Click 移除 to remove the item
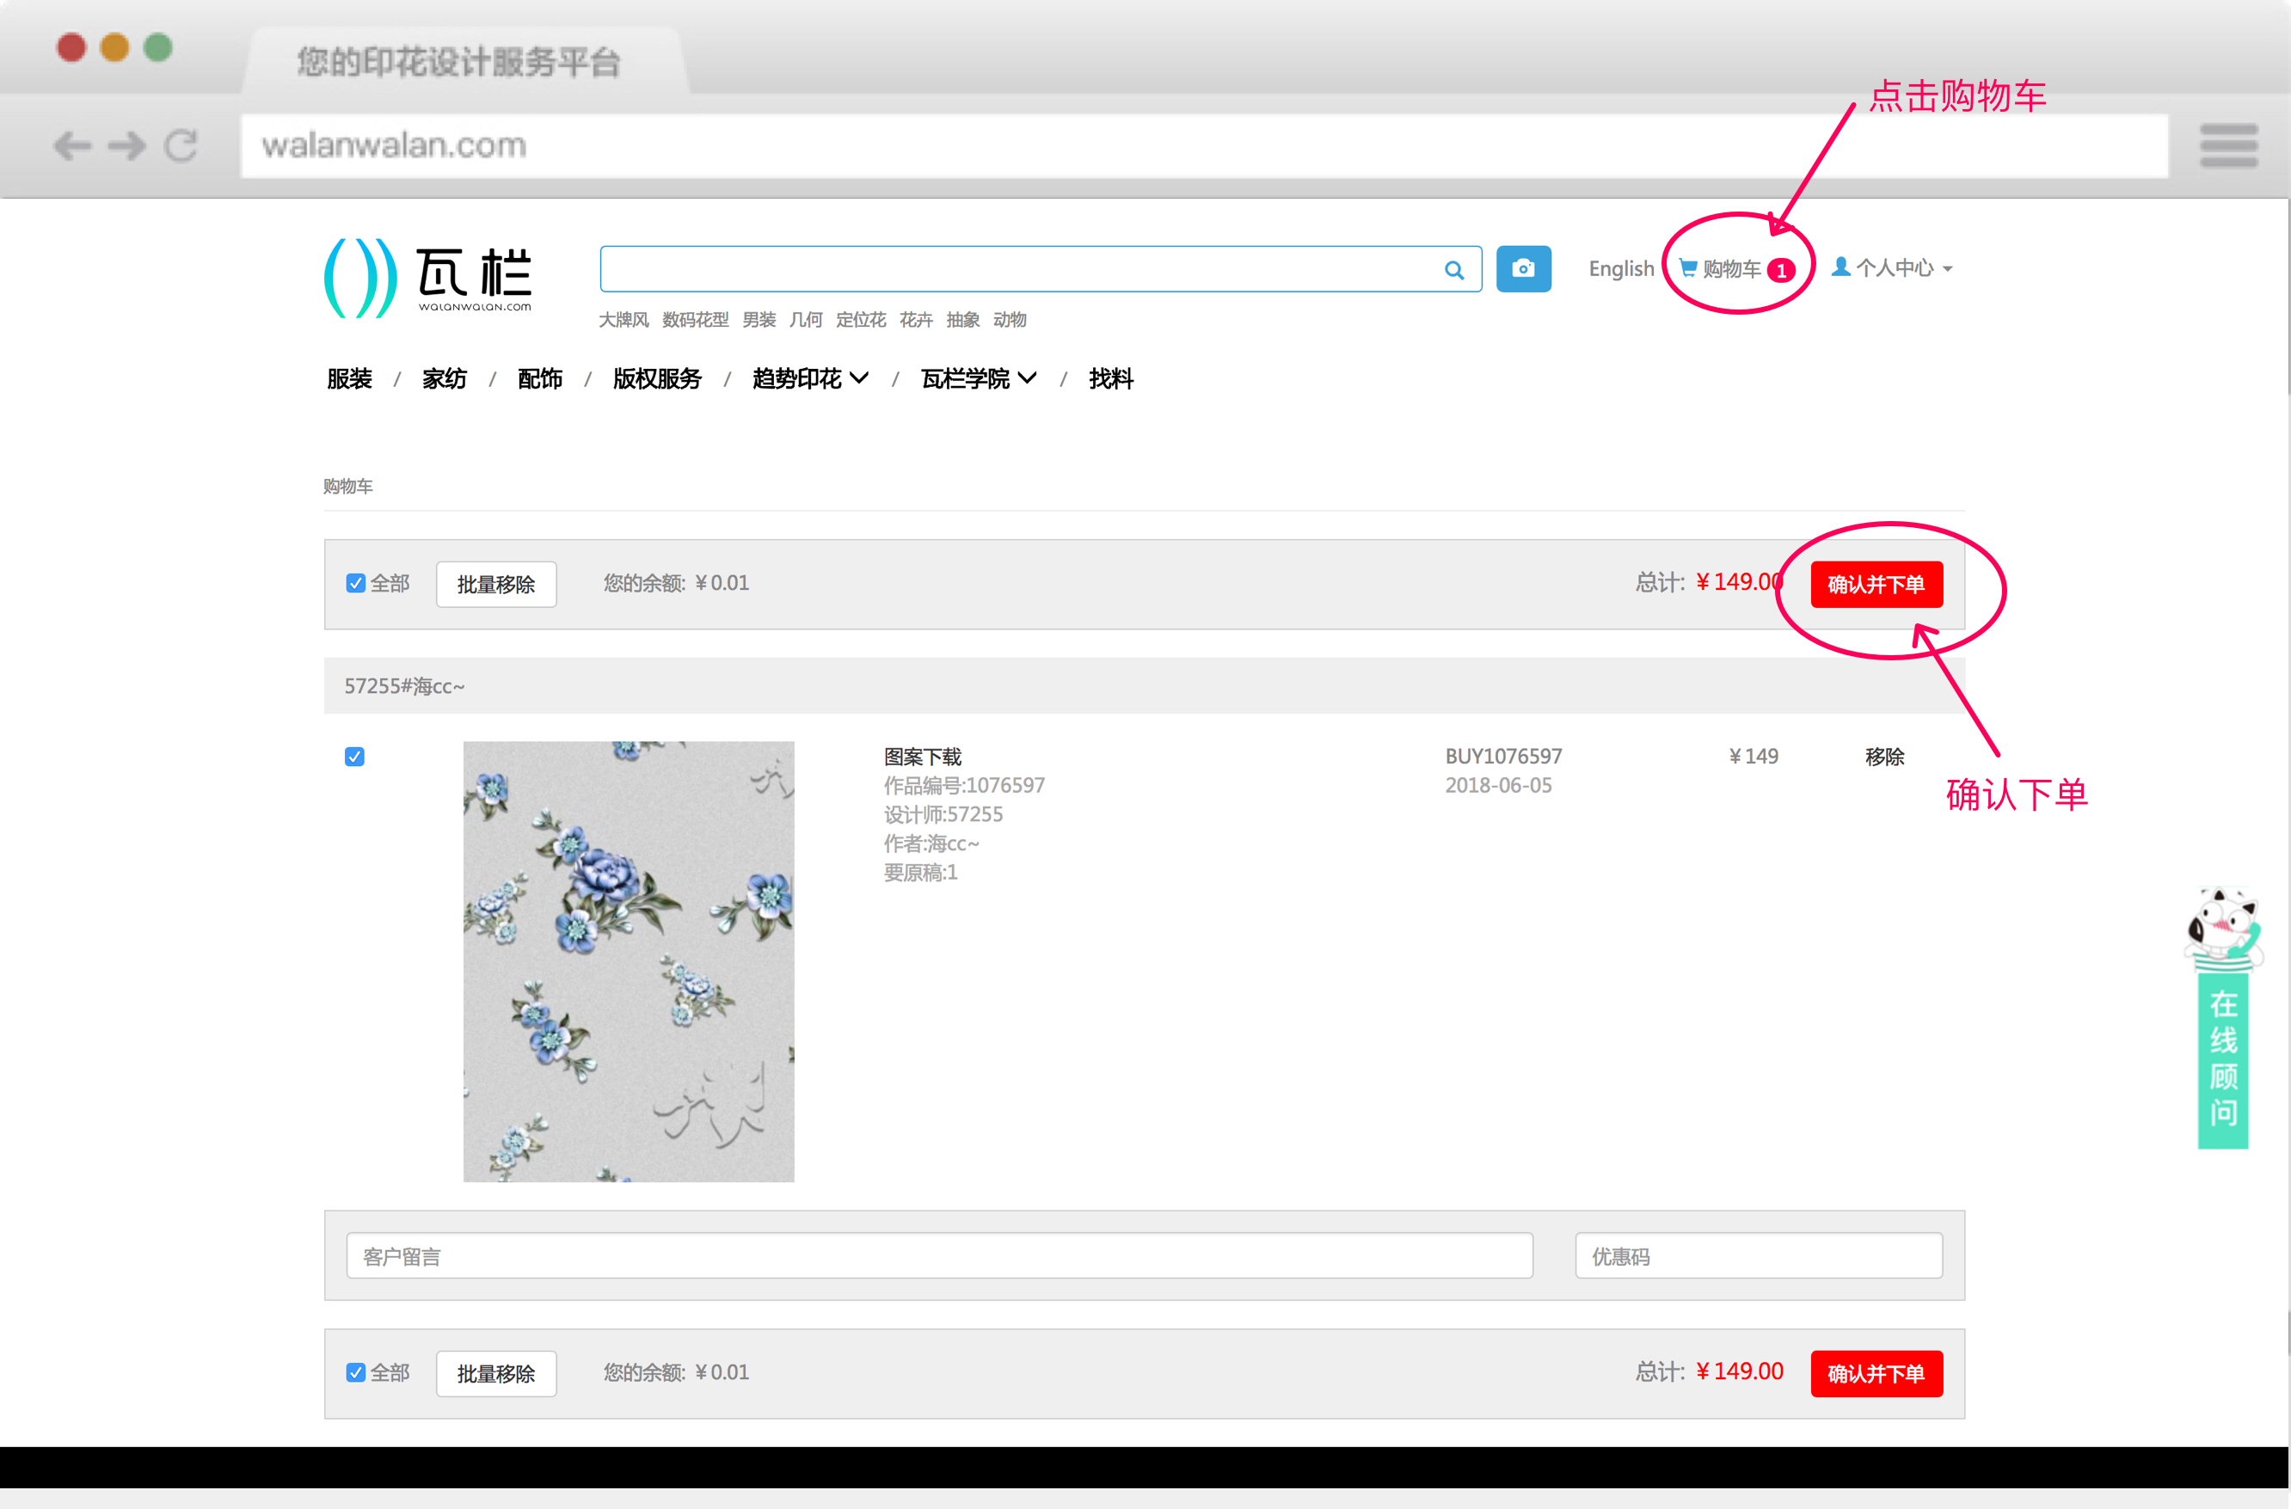2291x1509 pixels. point(1884,758)
